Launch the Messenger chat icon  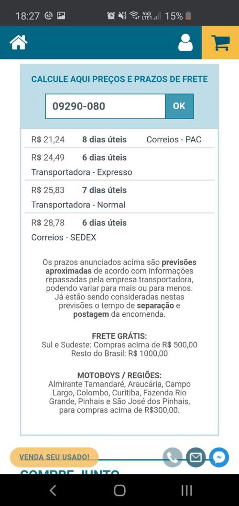pos(219,457)
